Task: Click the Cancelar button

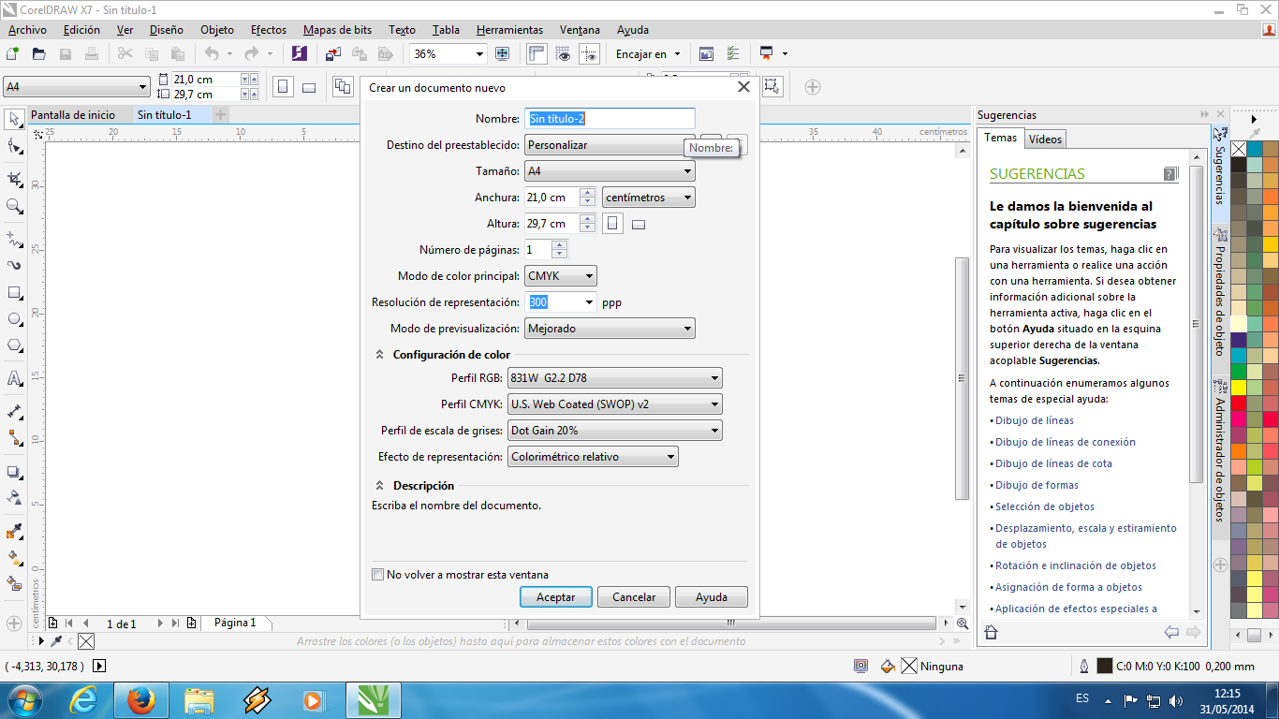Action: pyautogui.click(x=634, y=596)
